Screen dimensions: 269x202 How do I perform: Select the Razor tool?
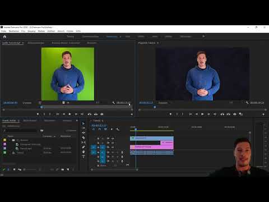click(x=84, y=137)
